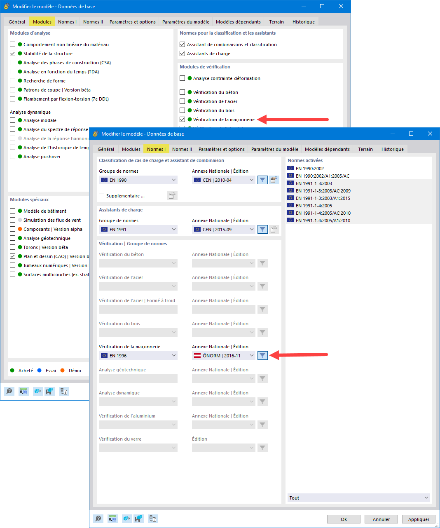This screenshot has width=440, height=528.
Task: Click the filter icon in Vérification du béton row
Action: 262,263
